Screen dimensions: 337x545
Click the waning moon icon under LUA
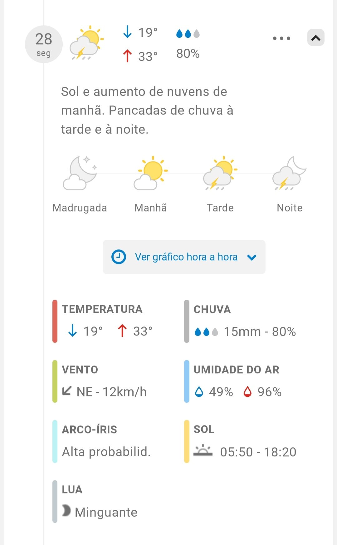66,511
